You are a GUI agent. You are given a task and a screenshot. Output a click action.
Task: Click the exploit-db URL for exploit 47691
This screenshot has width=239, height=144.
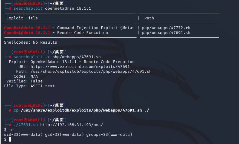point(80,67)
